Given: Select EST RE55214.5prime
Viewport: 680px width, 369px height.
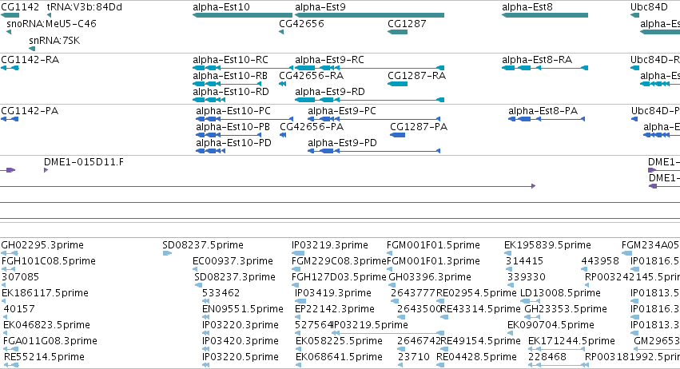Looking at the screenshot, I should [11, 365].
